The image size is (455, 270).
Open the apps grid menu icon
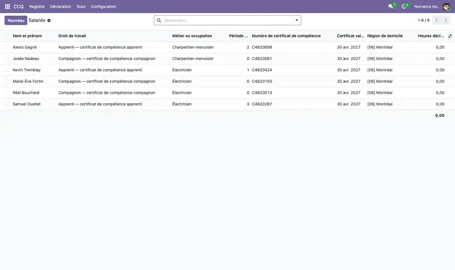pyautogui.click(x=8, y=7)
